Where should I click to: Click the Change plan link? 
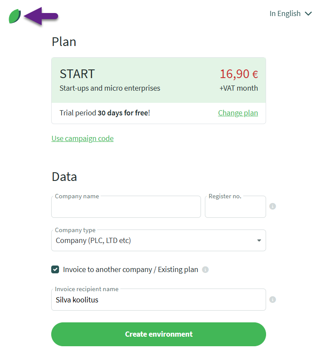pos(238,113)
